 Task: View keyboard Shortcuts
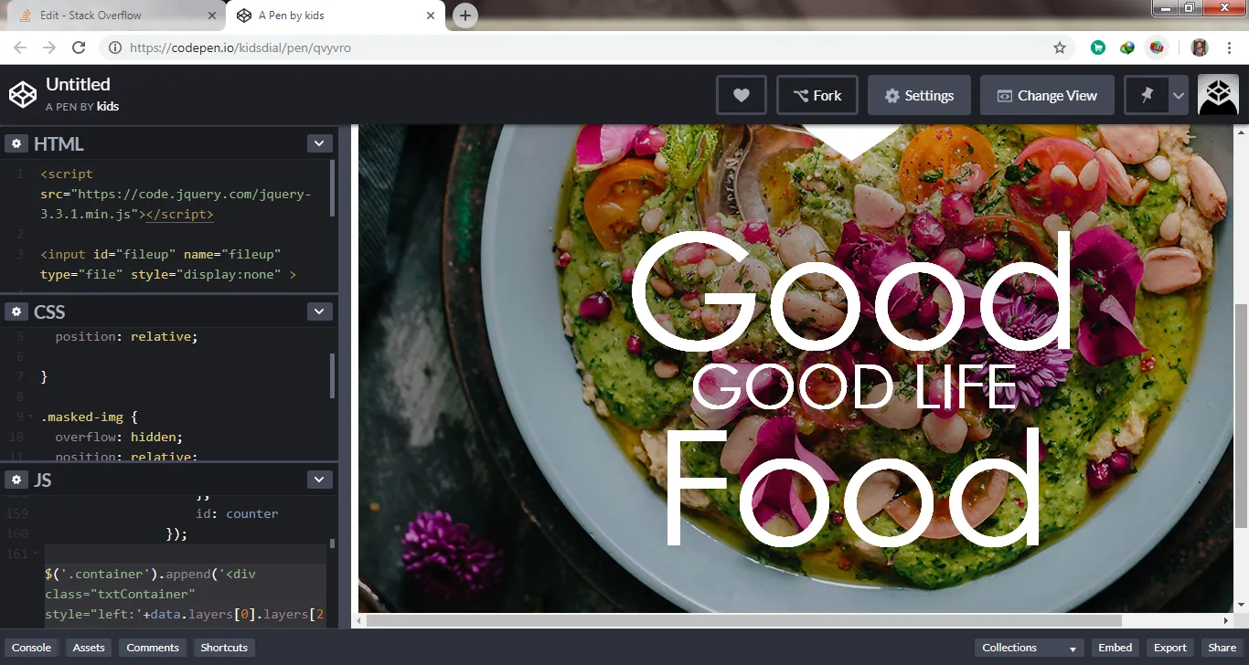tap(224, 648)
